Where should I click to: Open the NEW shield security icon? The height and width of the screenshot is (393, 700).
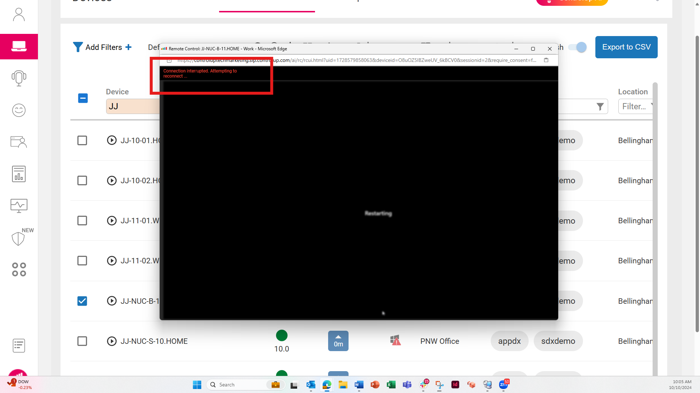click(18, 238)
